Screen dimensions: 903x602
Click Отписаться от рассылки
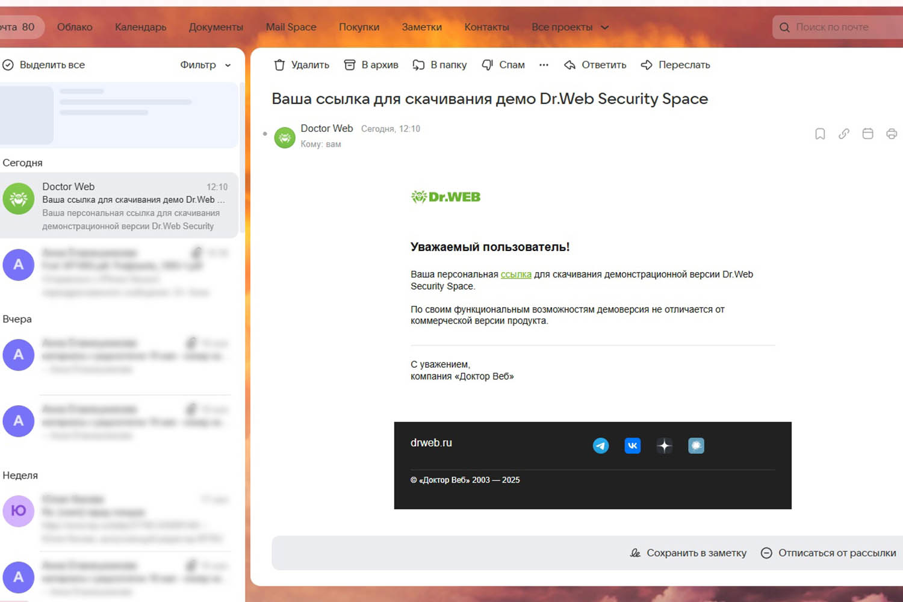pos(828,553)
